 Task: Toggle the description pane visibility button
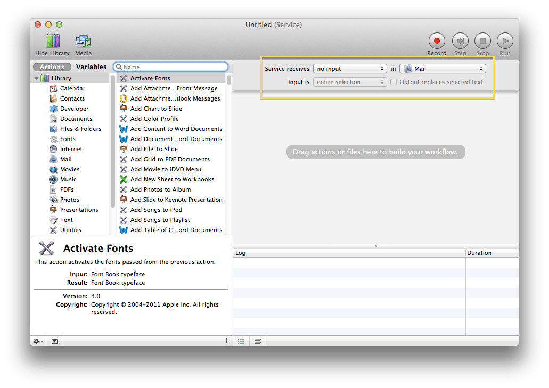pyautogui.click(x=55, y=341)
